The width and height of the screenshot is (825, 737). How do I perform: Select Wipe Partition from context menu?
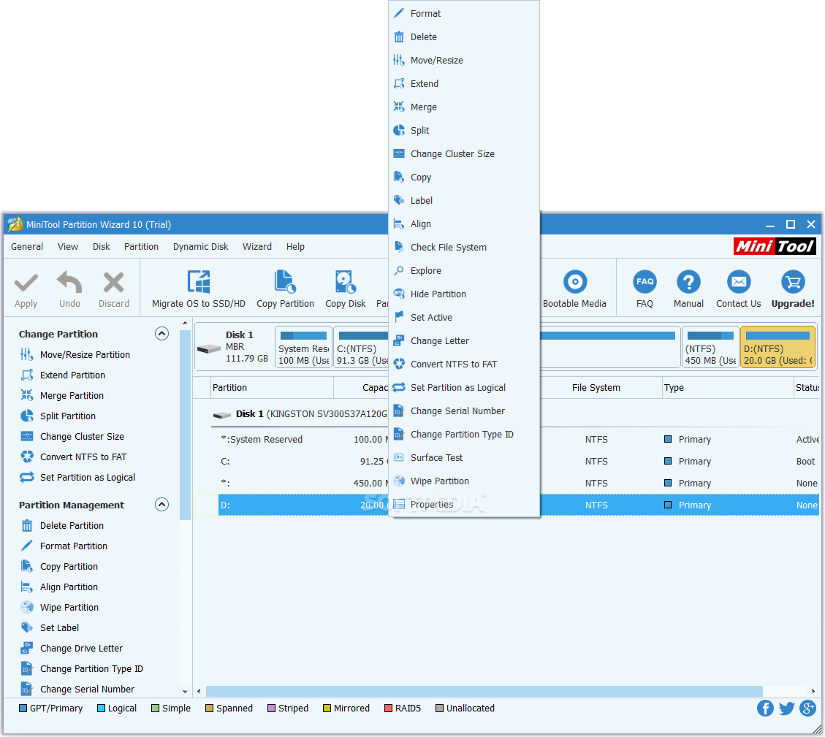click(464, 481)
